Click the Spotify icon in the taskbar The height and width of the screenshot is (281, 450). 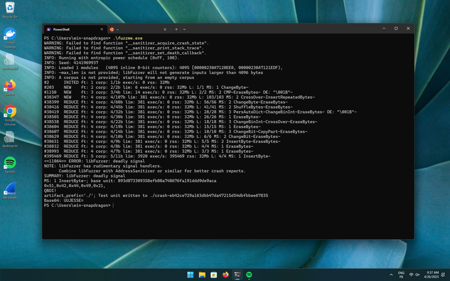(x=249, y=275)
